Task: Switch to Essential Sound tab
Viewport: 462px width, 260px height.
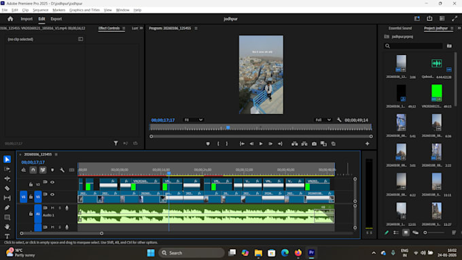Action: pos(399,29)
